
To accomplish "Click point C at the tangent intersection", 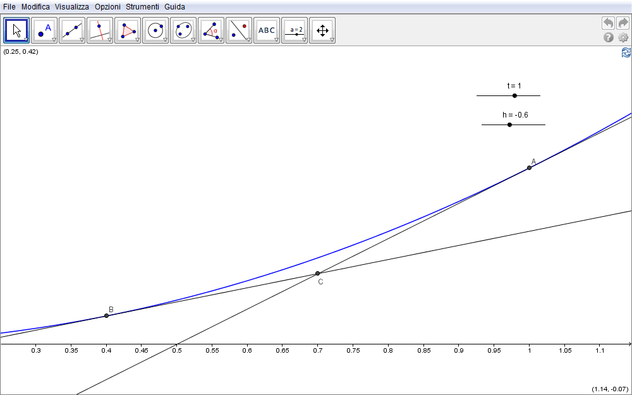I will pos(317,274).
